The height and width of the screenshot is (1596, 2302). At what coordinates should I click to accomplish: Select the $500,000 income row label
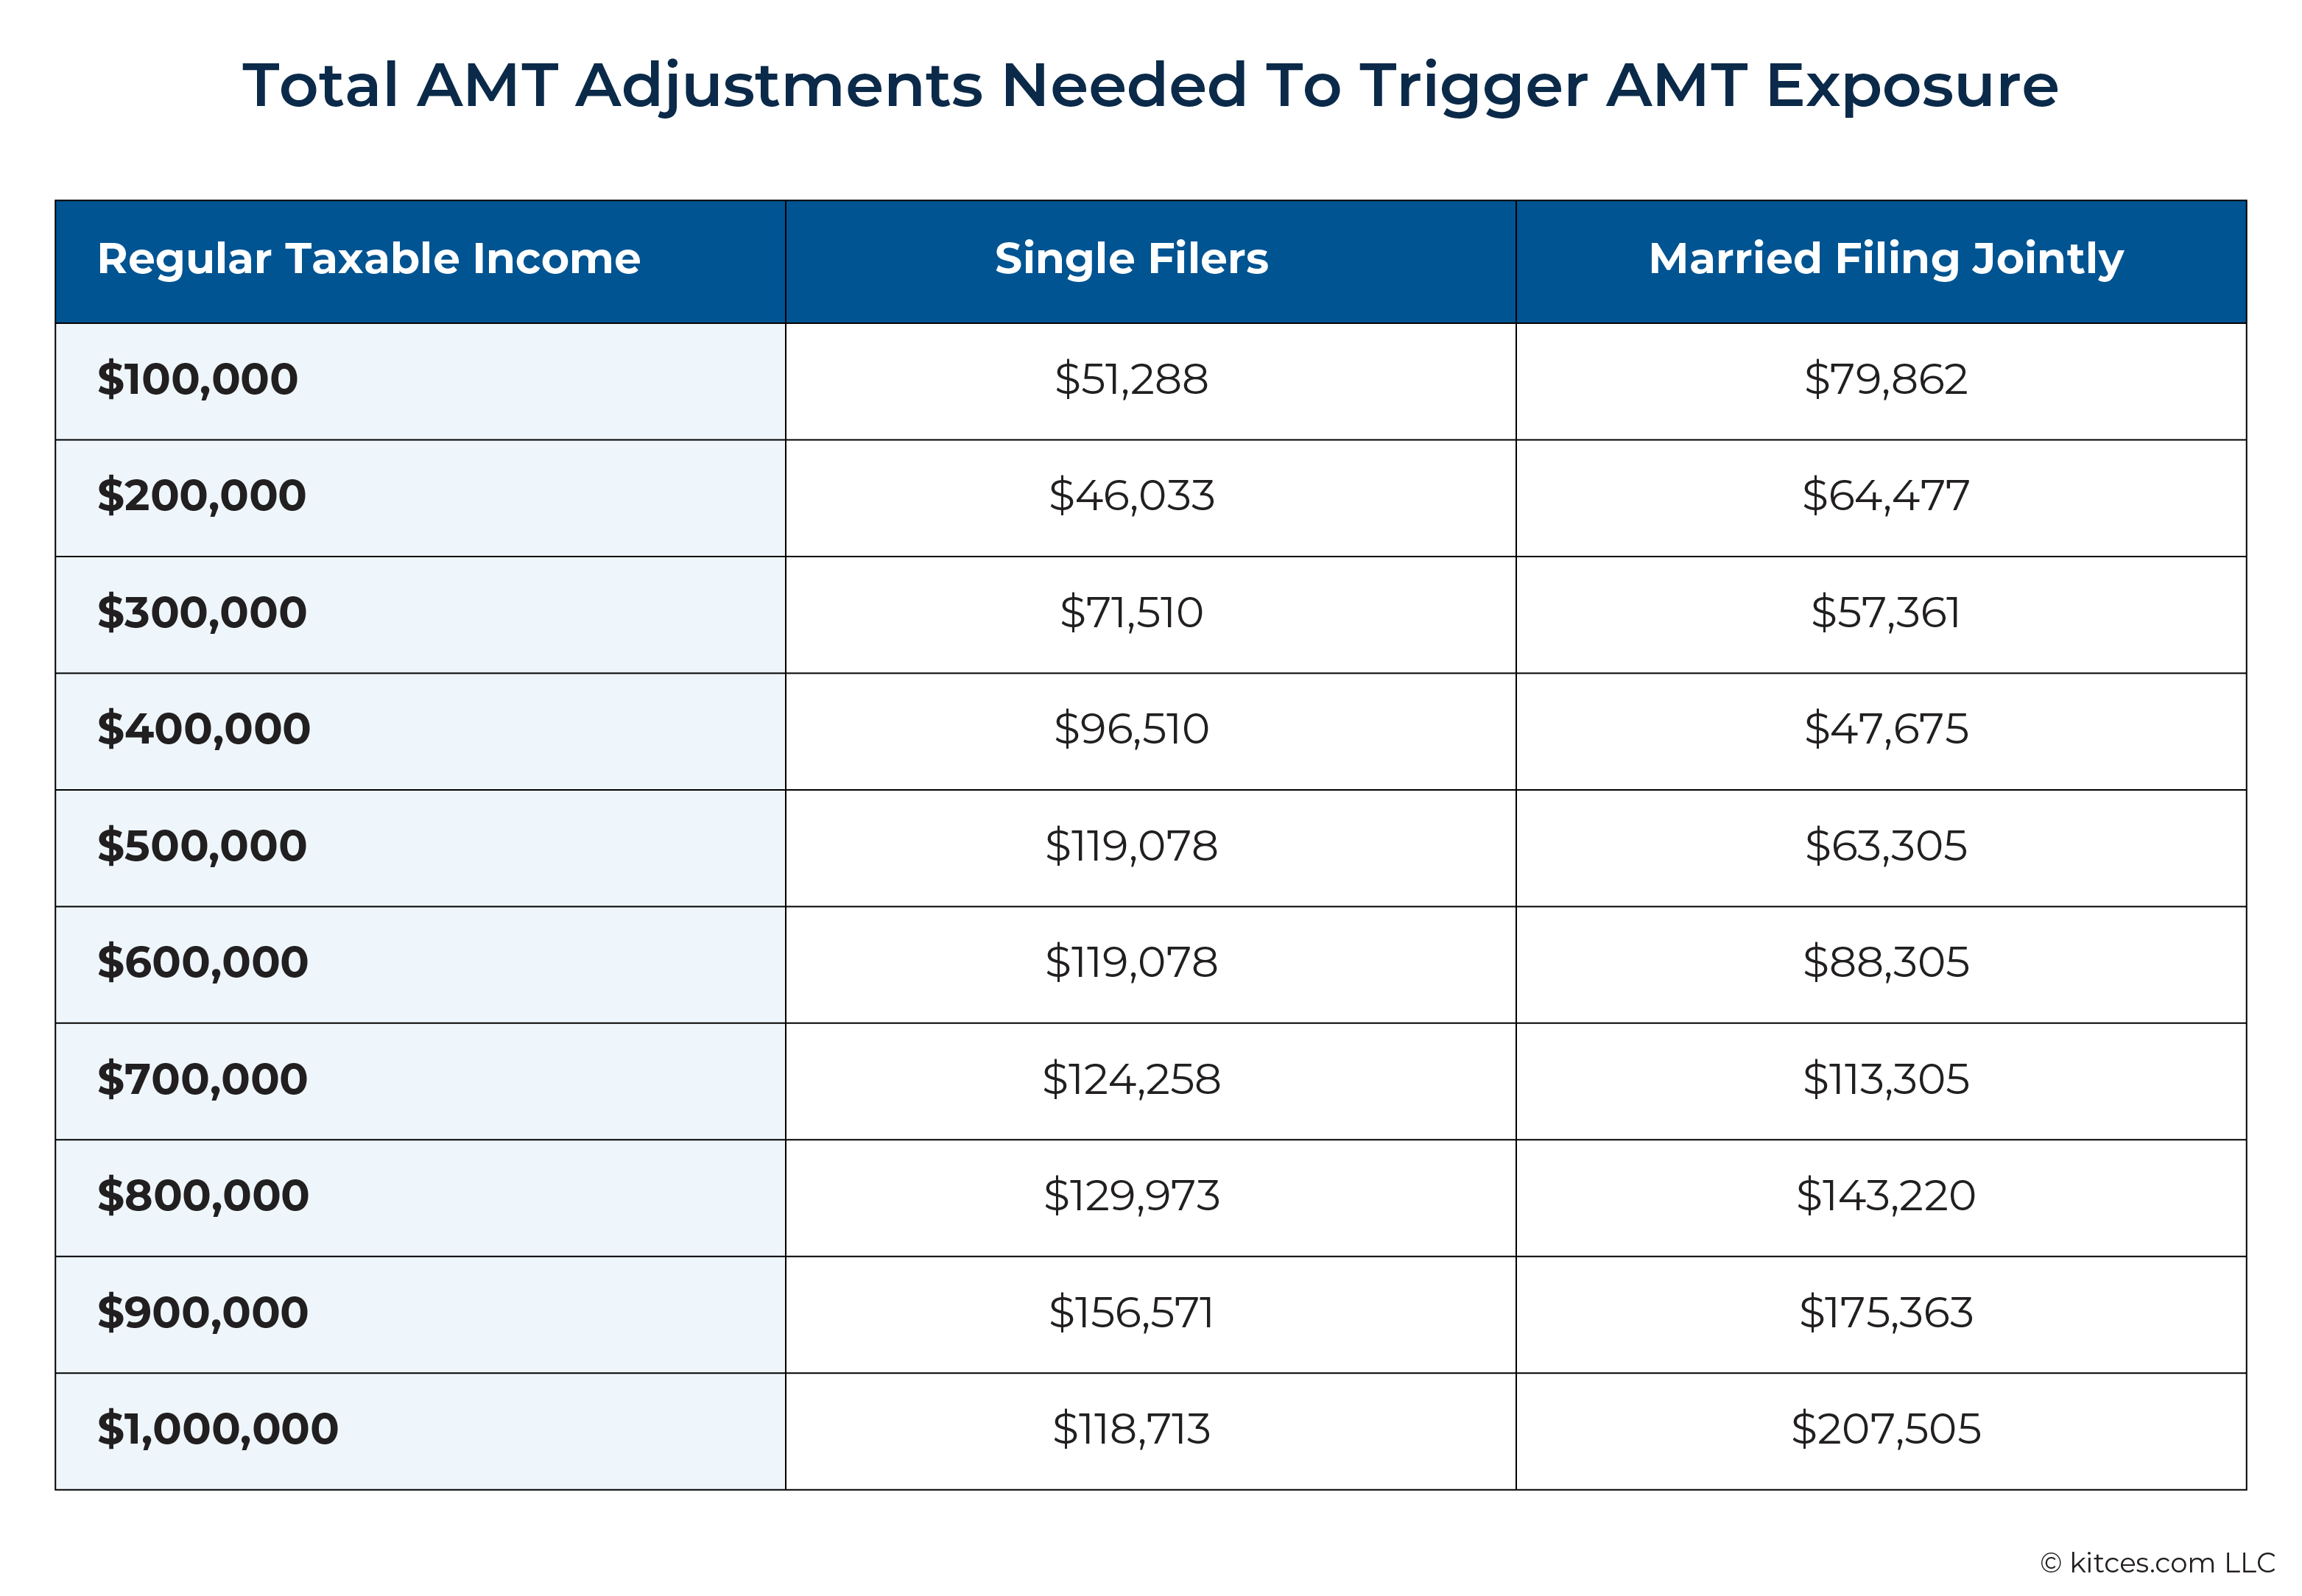[201, 846]
